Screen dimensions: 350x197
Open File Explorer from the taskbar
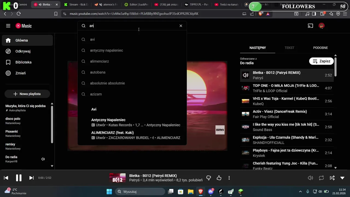pos(191,192)
